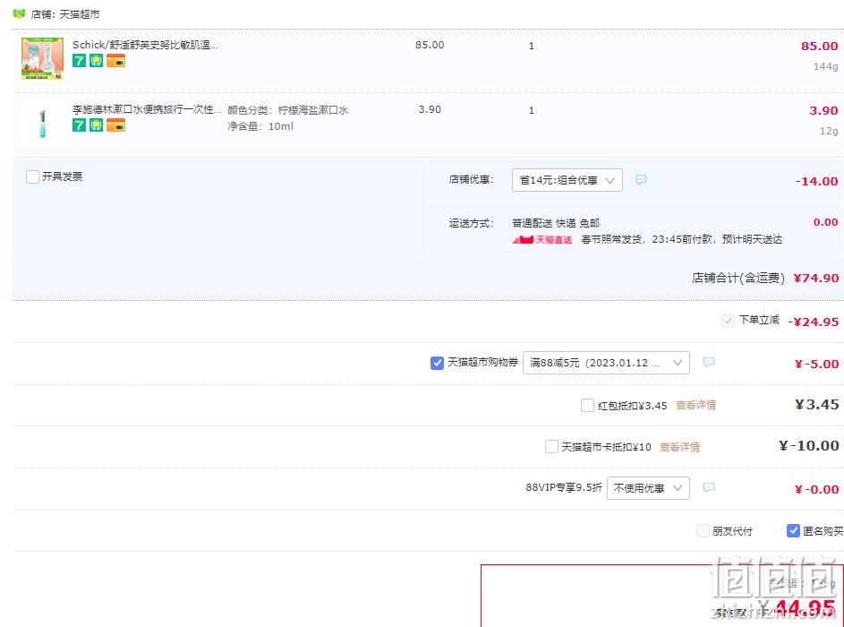The width and height of the screenshot is (844, 627).
Task: Toggle the 下单立减 checkbox
Action: click(x=728, y=321)
